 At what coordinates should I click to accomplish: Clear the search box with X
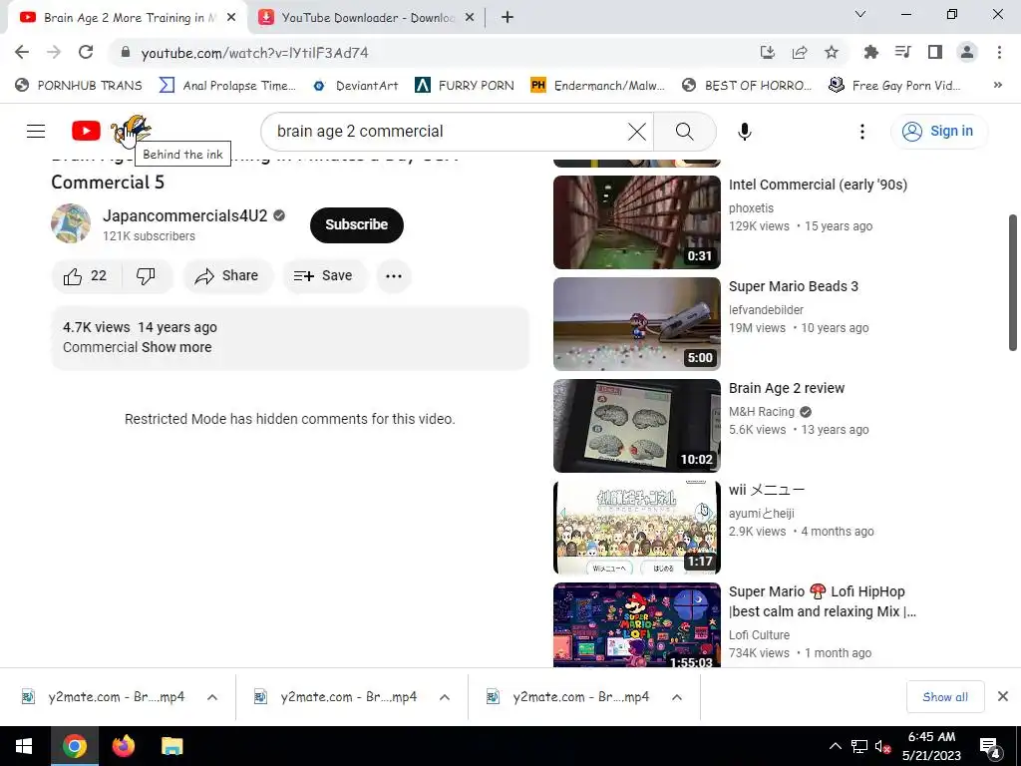[637, 132]
